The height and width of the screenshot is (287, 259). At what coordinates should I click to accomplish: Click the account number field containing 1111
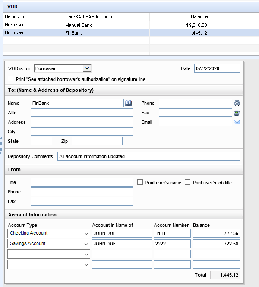pos(172,233)
